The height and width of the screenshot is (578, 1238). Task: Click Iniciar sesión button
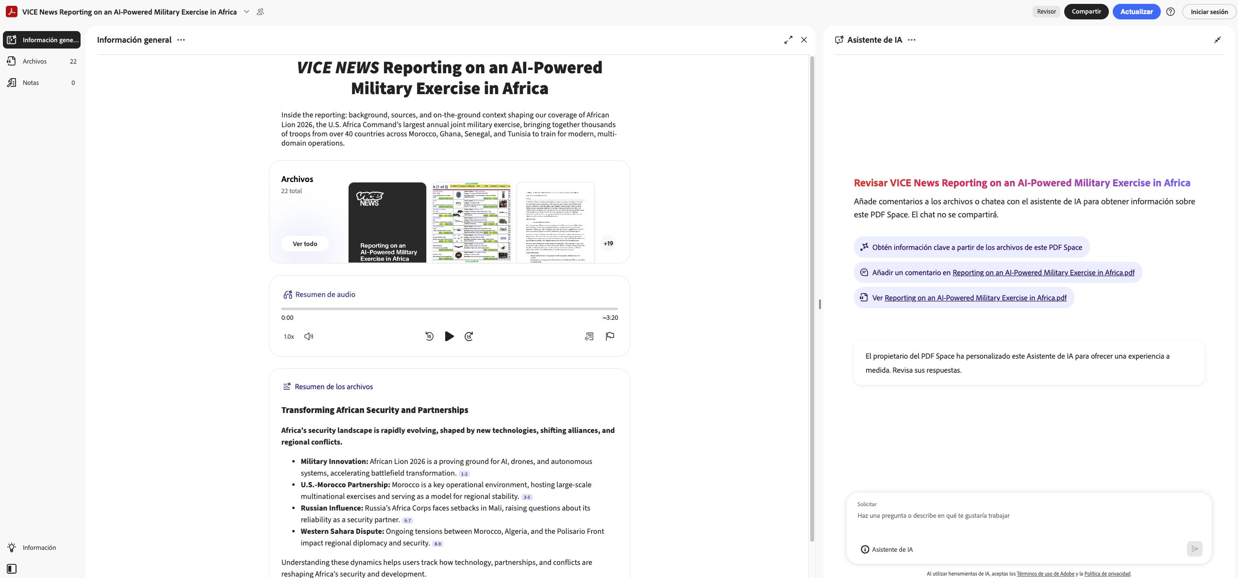(x=1209, y=12)
